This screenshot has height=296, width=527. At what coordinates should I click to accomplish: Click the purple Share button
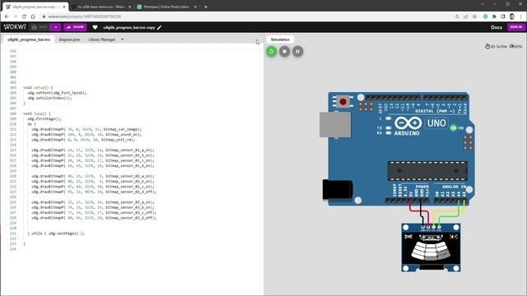(75, 27)
